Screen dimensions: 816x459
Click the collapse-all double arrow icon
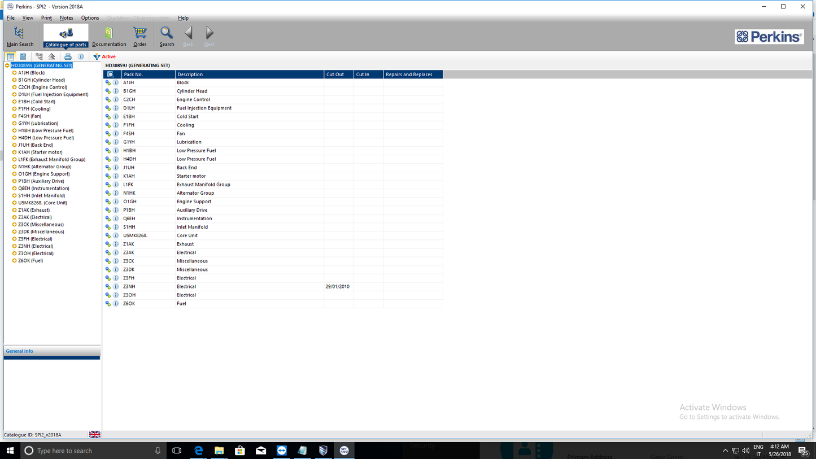pyautogui.click(x=52, y=56)
